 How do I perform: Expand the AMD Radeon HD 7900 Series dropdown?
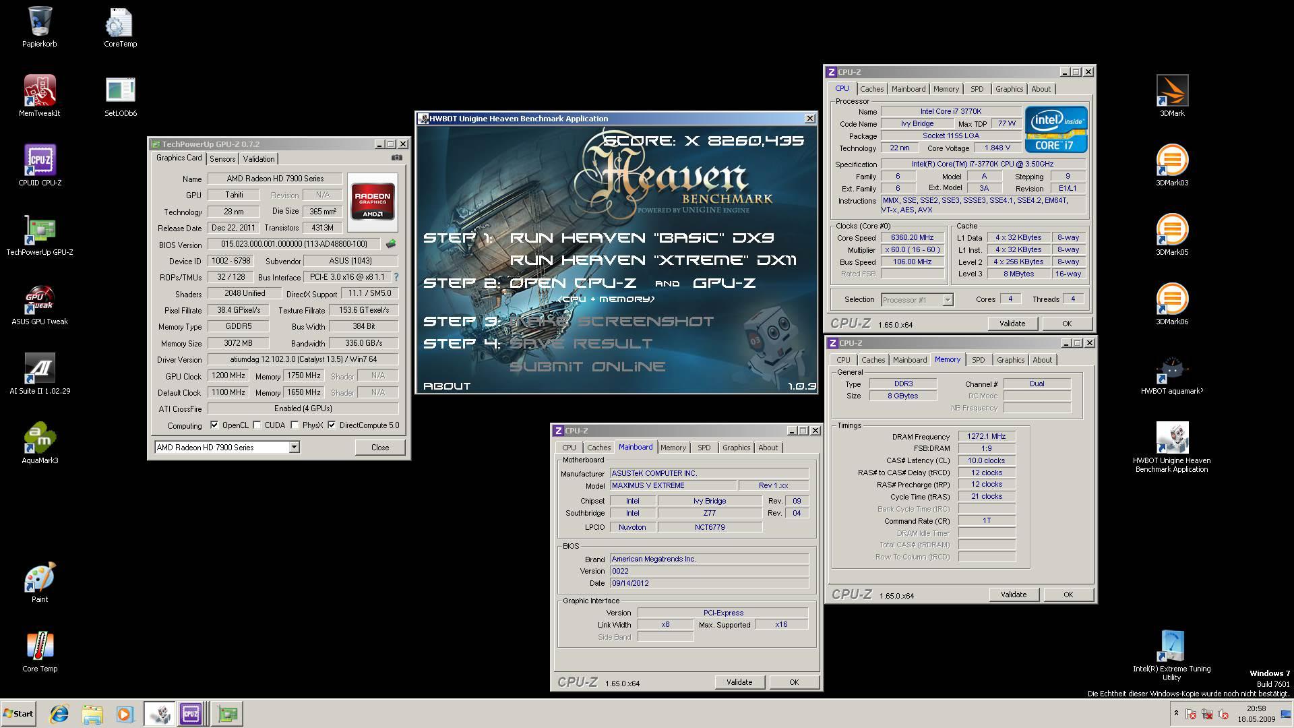tap(294, 447)
